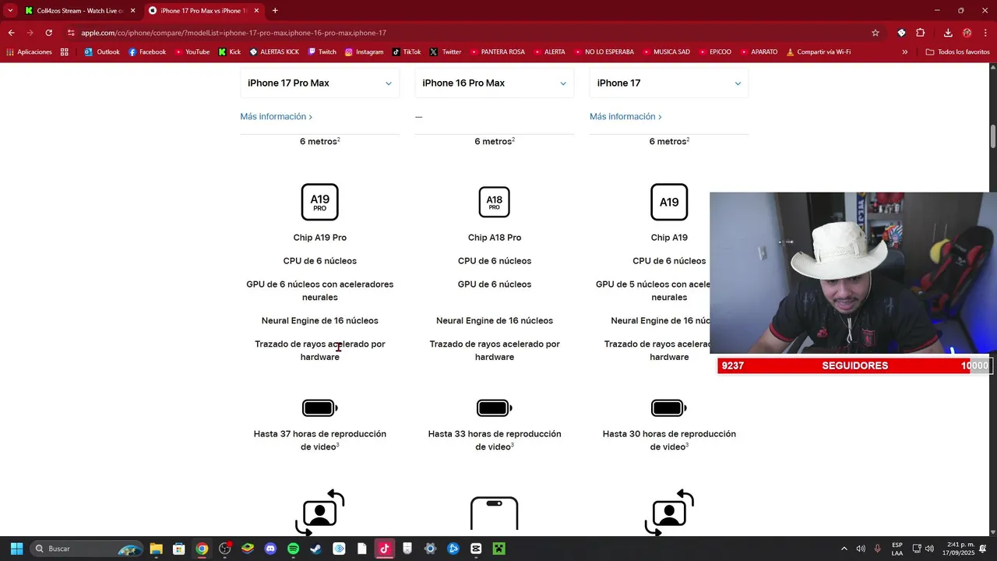
Task: Open Microsoft Store from the taskbar
Action: pos(178,549)
